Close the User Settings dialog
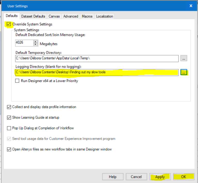198x183 pixels. [191, 6]
